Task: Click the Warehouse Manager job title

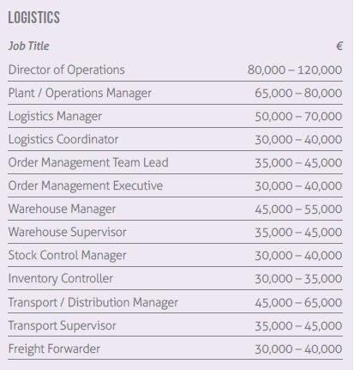Action: [x=62, y=209]
